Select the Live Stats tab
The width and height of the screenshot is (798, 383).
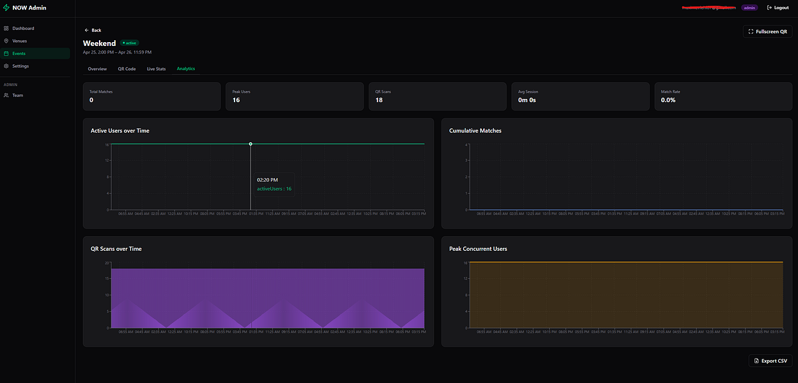(x=157, y=69)
